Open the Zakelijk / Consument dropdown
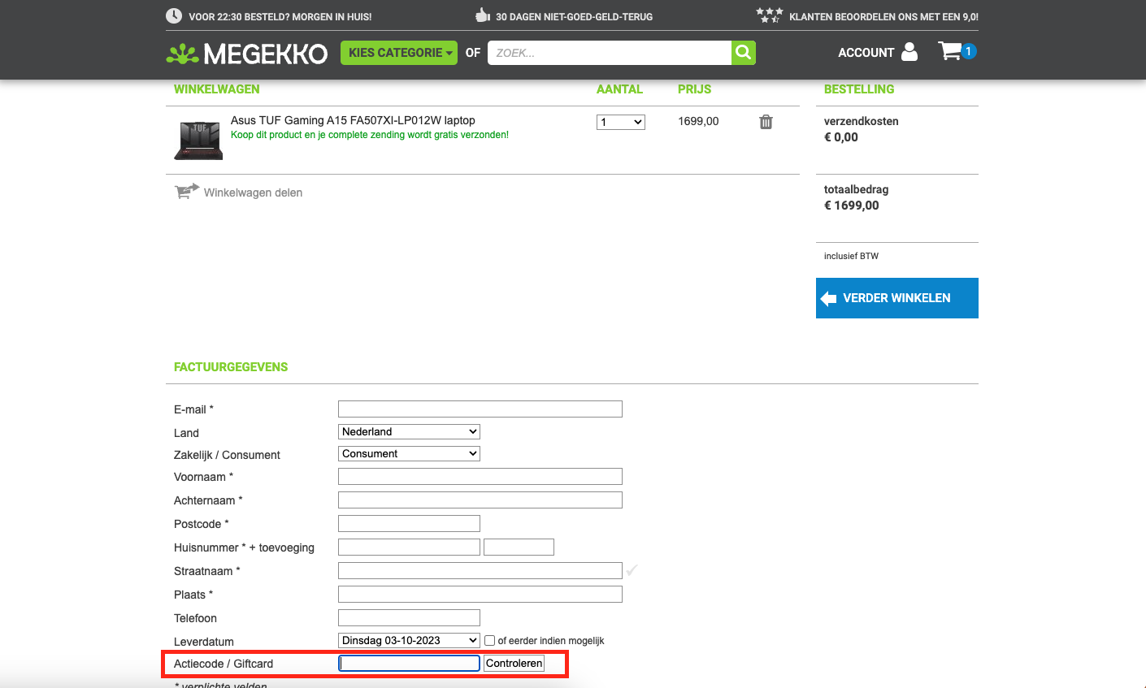Screen dimensions: 1146x688 (409, 453)
